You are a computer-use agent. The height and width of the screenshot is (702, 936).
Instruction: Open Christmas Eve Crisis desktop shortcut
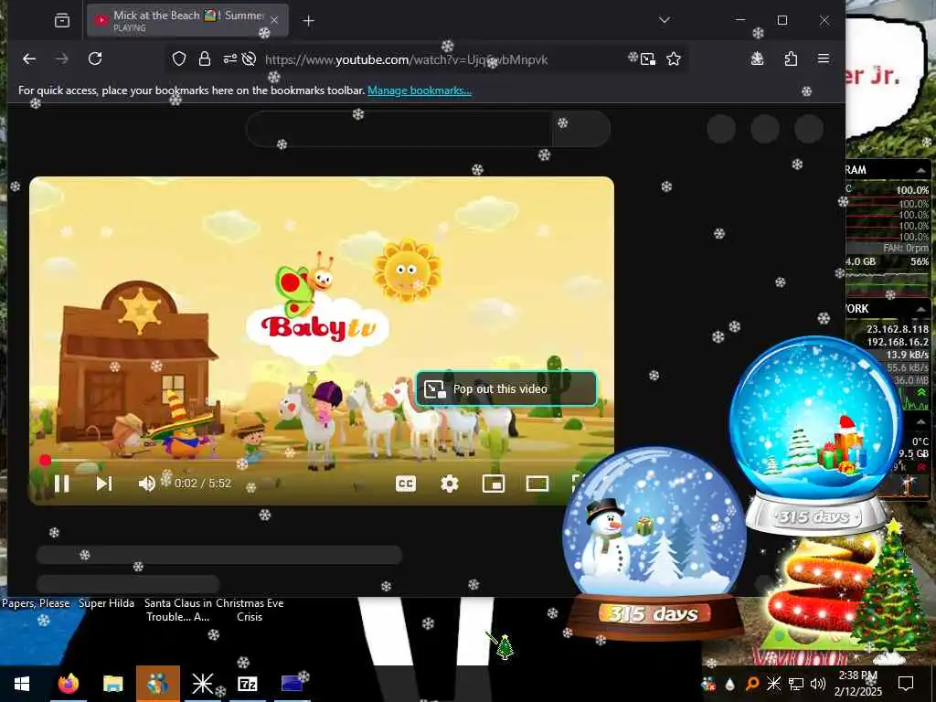250,610
